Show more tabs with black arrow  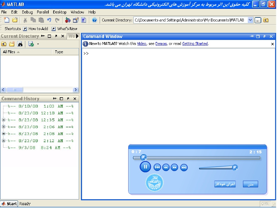tap(77, 36)
